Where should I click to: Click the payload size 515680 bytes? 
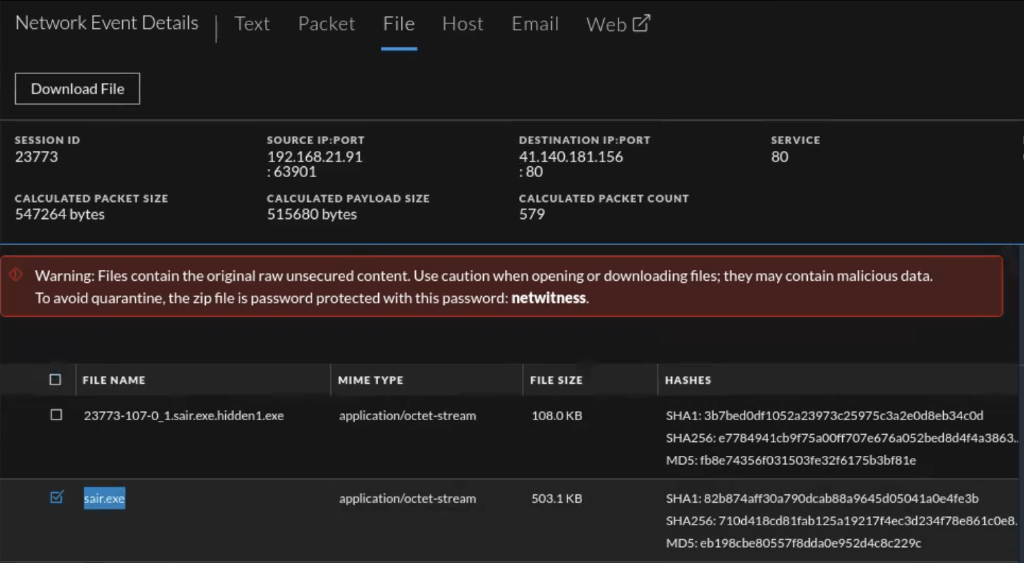[x=312, y=214]
